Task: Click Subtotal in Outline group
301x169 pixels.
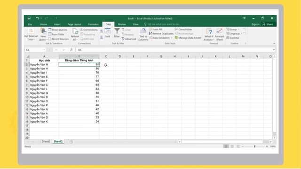Action: 233,38
